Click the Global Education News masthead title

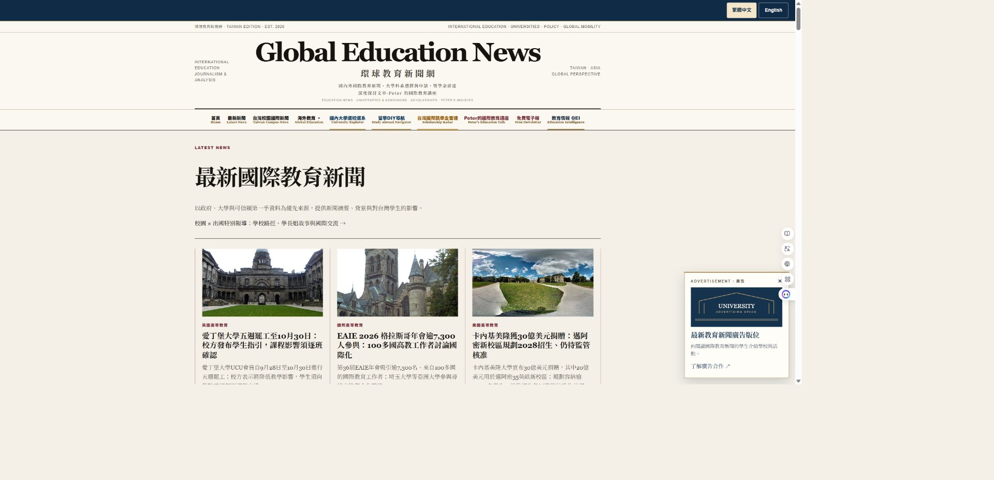tap(398, 52)
